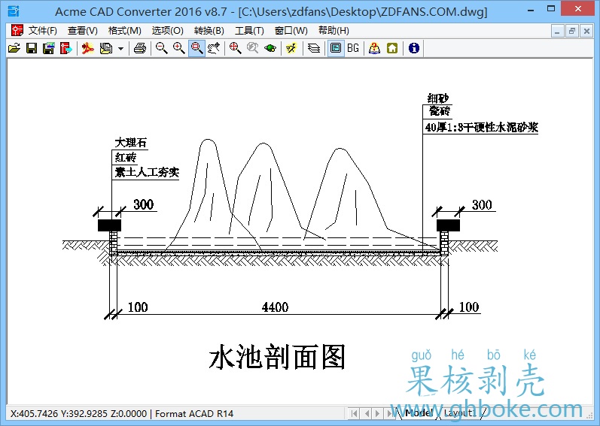Toggle the BG background color button
Image resolution: width=600 pixels, height=426 pixels.
pyautogui.click(x=352, y=48)
